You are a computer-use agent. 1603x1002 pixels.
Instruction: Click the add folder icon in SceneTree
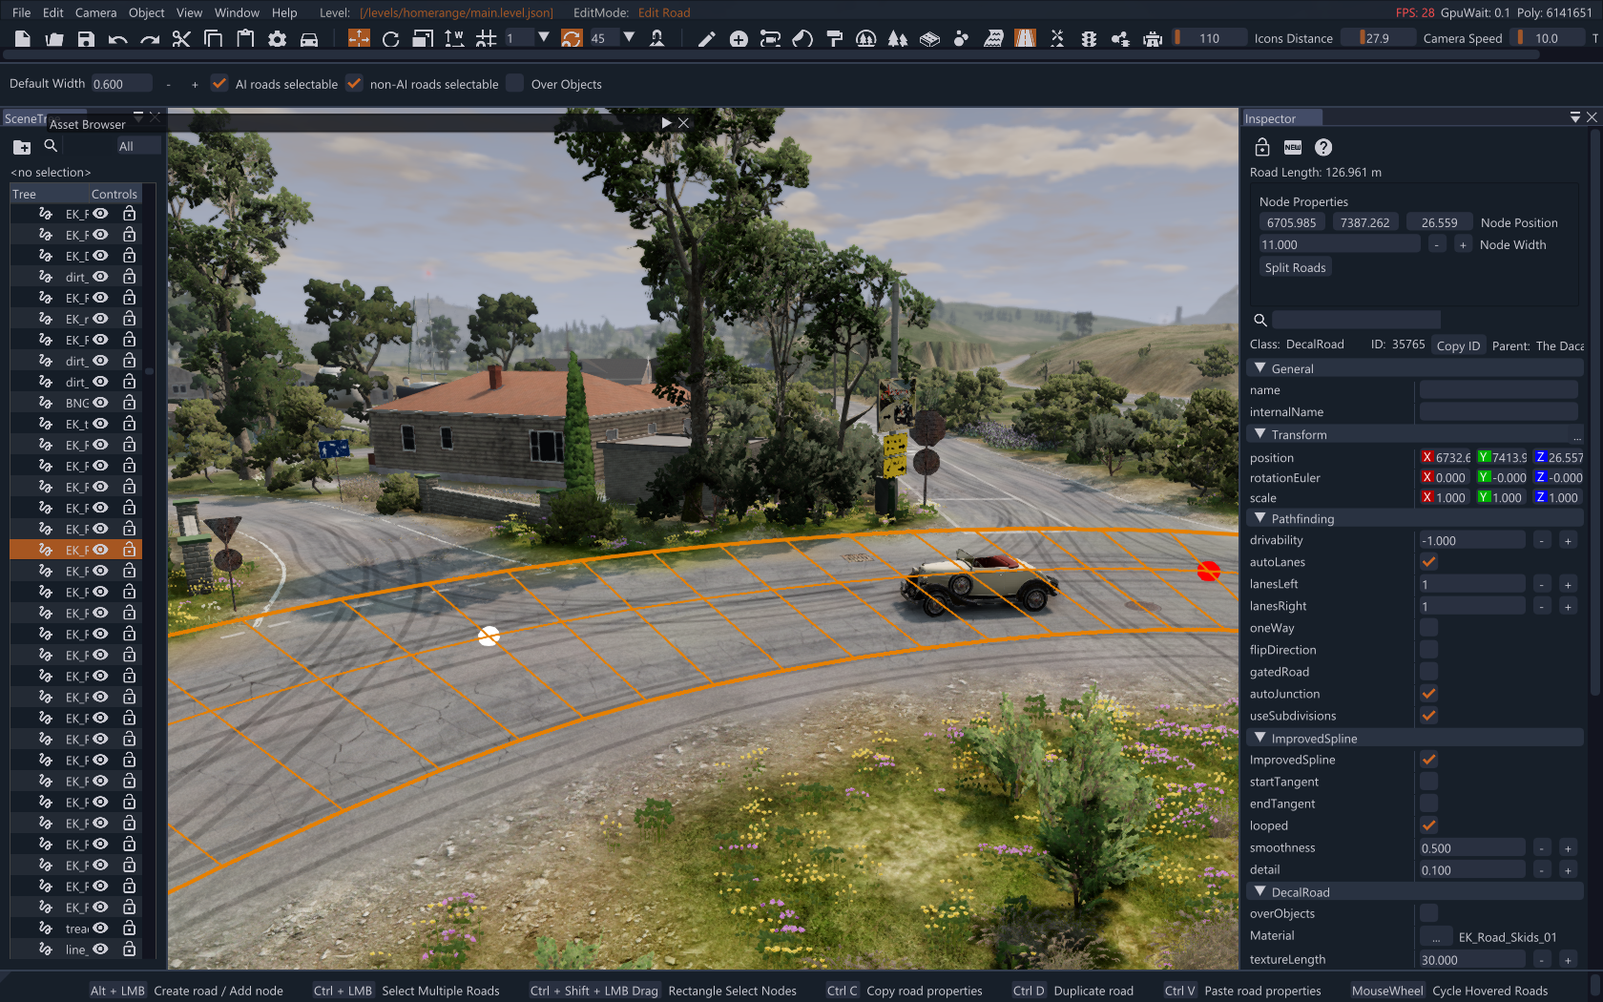22,147
